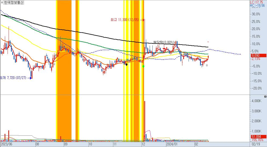Click the red down-arrow under 배당락 label
This screenshot has width=267, height=147.
point(164,49)
